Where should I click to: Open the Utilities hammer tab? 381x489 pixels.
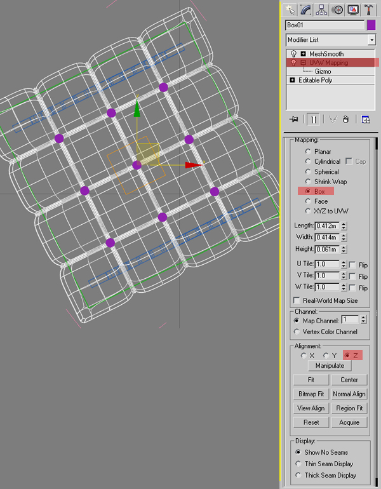(368, 10)
